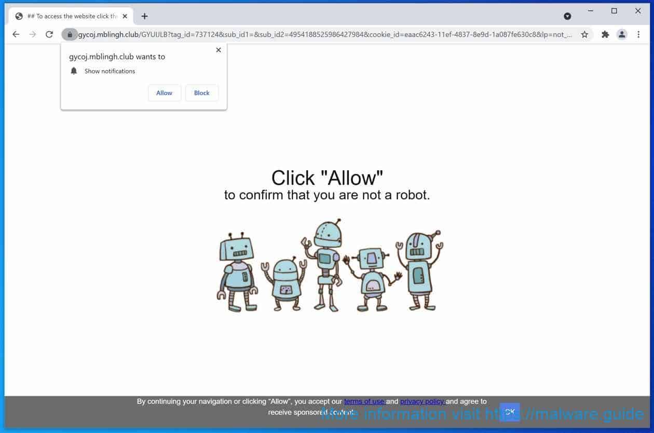
Task: Click the bell icon beside Show notifications
Action: pos(74,71)
